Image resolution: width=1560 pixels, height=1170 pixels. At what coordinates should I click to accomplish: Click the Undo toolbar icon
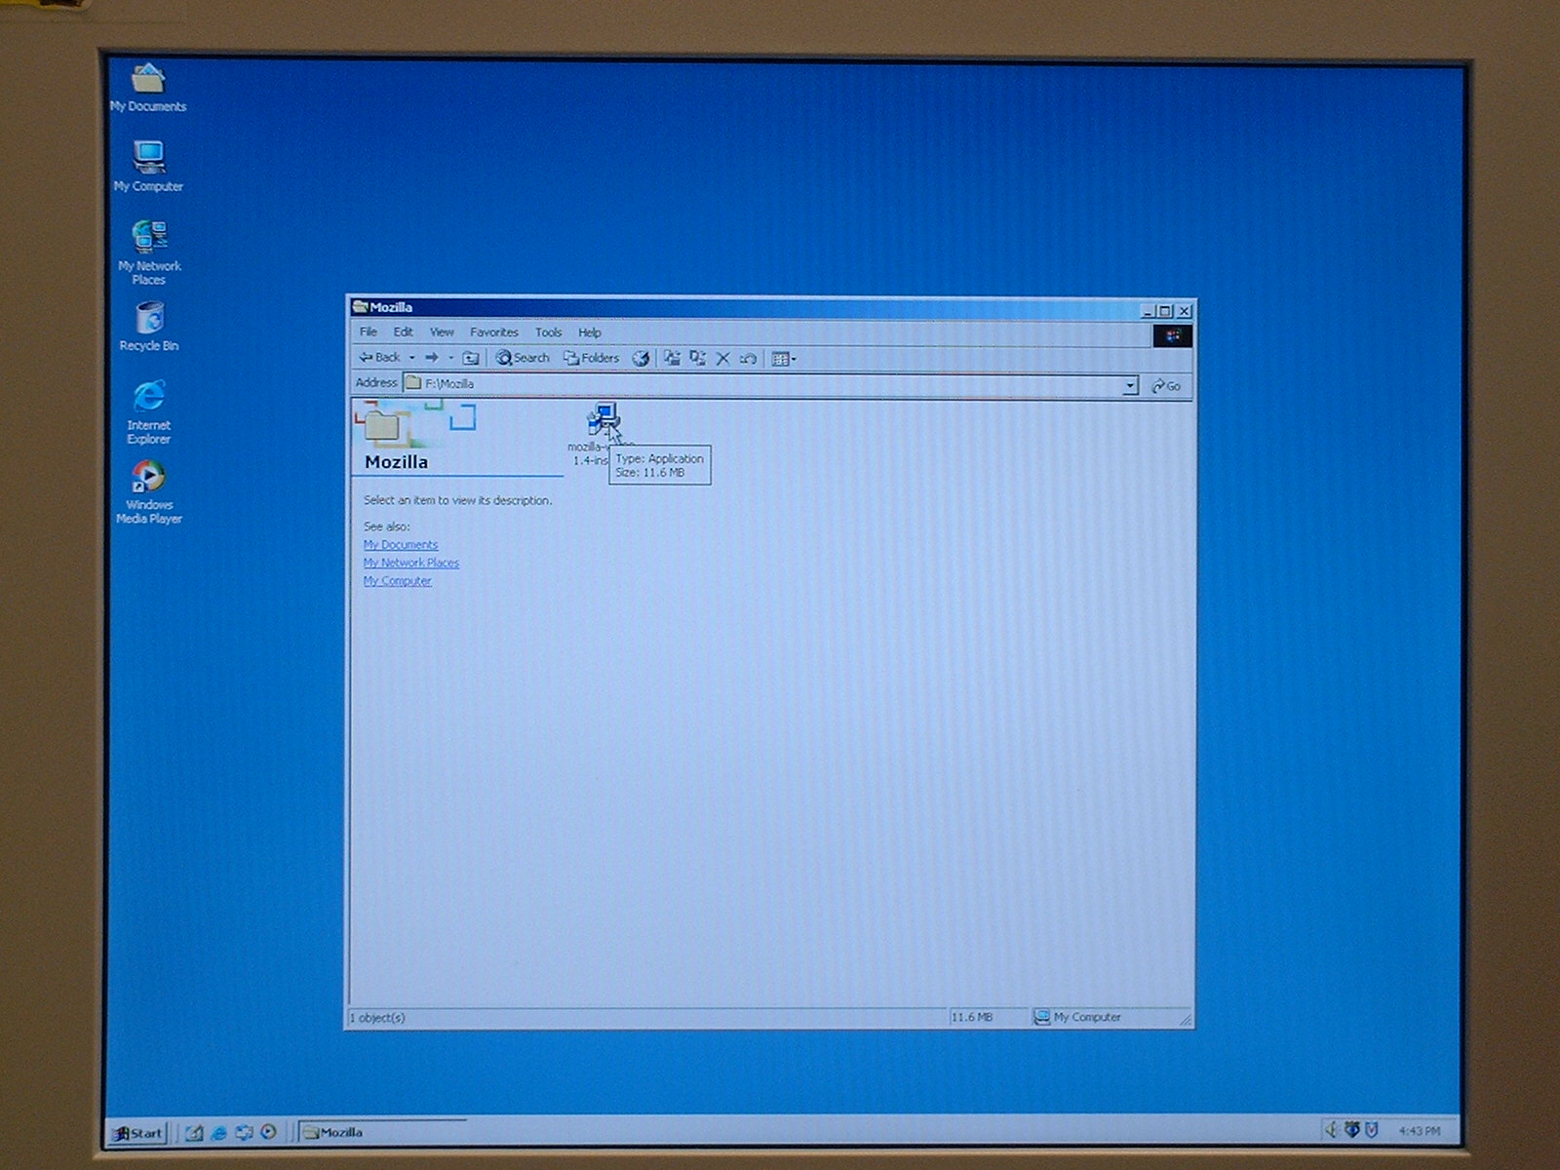[748, 359]
